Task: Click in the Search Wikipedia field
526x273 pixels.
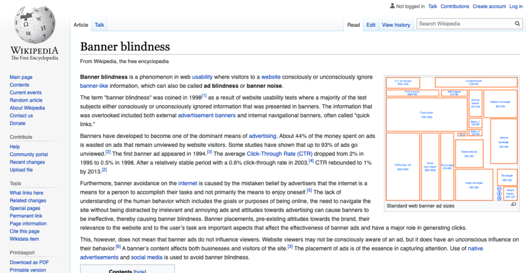Action: pyautogui.click(x=465, y=24)
